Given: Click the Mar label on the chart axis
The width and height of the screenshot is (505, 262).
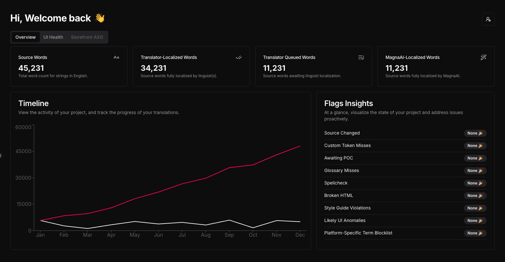Looking at the screenshot, I should [87, 235].
